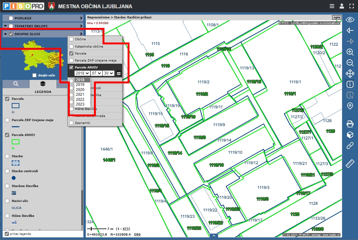Image resolution: width=358 pixels, height=240 pixels.
Task: Choose 2021 from the year dropdown list
Action: (x=80, y=94)
